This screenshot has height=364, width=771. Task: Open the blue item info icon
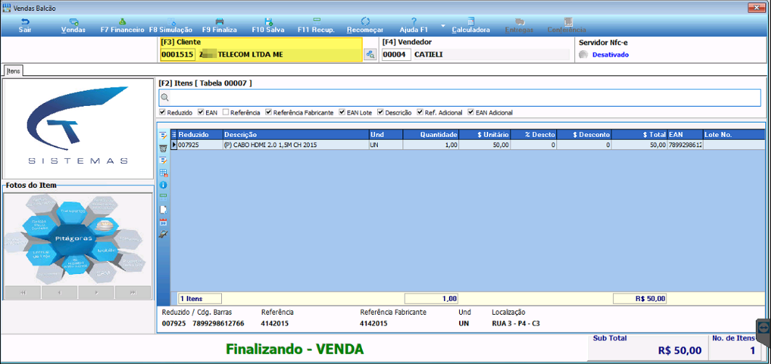click(x=163, y=185)
